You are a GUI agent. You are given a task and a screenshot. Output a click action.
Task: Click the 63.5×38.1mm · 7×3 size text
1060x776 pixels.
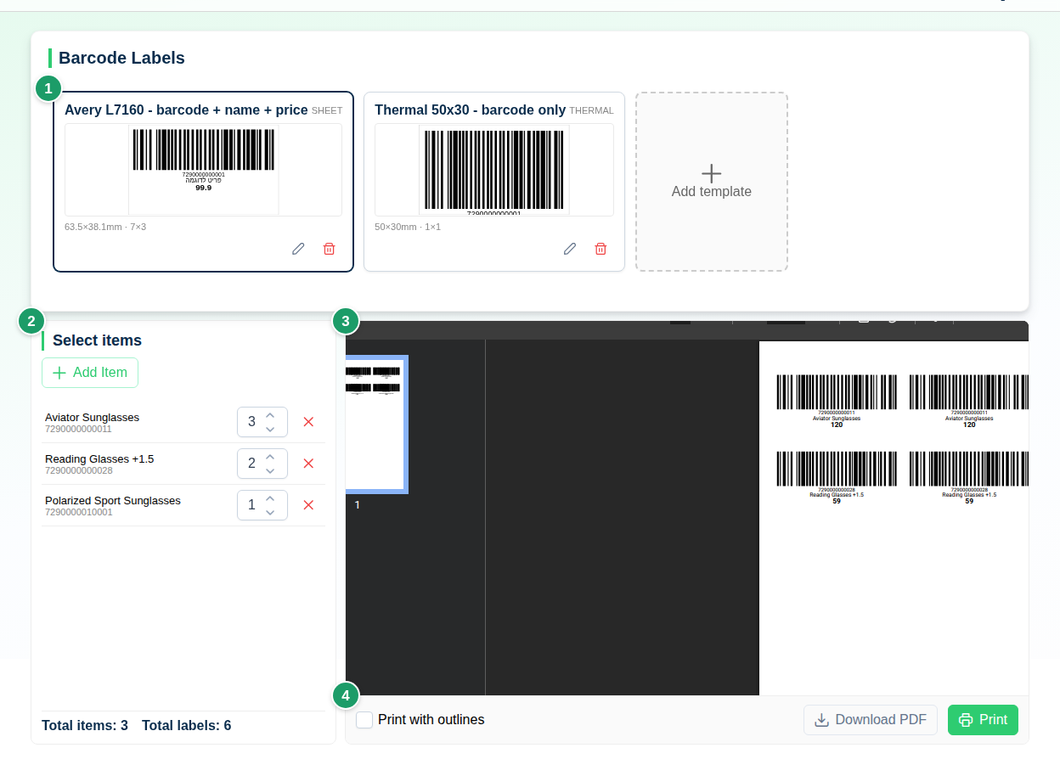coord(105,227)
